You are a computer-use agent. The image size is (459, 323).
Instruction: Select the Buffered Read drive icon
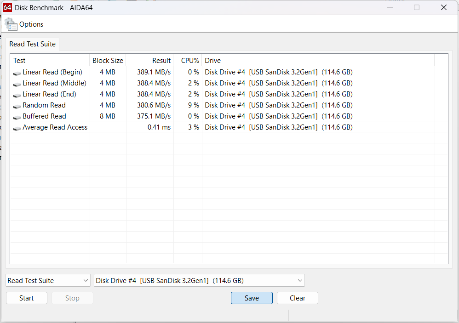[x=17, y=117]
